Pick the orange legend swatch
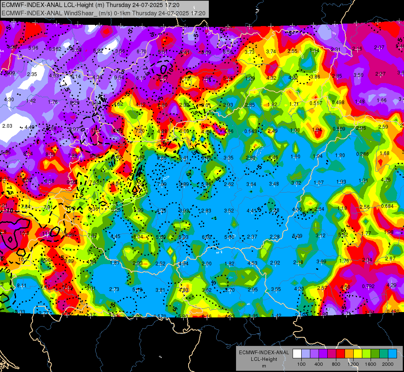This screenshot has width=404, height=372. point(349,353)
